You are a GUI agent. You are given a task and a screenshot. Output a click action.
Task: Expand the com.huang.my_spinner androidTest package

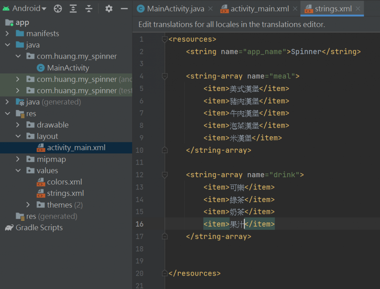18,79
